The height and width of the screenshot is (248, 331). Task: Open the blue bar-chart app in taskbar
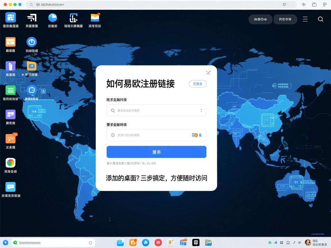pos(183,243)
